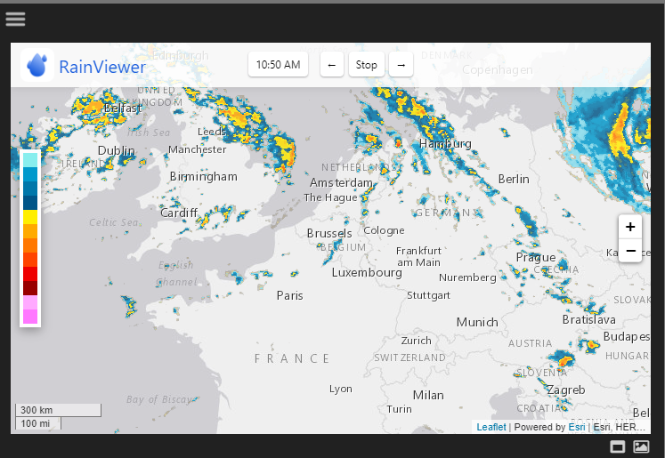
Task: Click the Zurich city label
Action: pyautogui.click(x=416, y=341)
